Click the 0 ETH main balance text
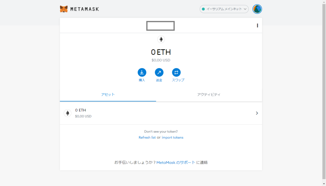The width and height of the screenshot is (326, 186). click(x=161, y=52)
